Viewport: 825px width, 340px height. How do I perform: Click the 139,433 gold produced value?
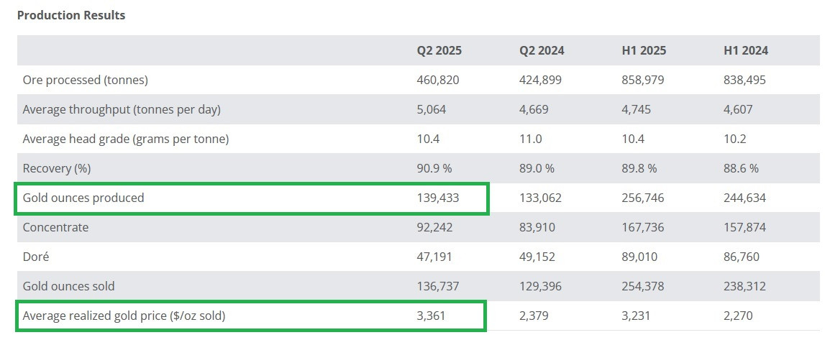coord(438,198)
